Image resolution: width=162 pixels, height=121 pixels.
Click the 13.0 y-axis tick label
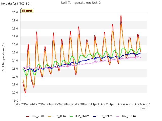pyautogui.click(x=15, y=69)
